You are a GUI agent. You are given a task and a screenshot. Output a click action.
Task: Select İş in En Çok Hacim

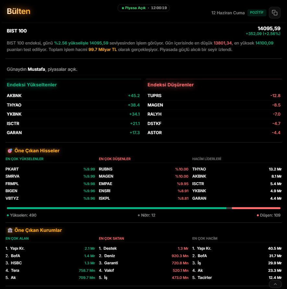(237, 263)
